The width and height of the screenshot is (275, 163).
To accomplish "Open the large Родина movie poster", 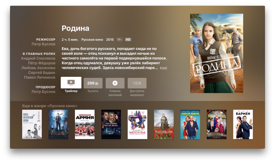I will click(x=217, y=53).
